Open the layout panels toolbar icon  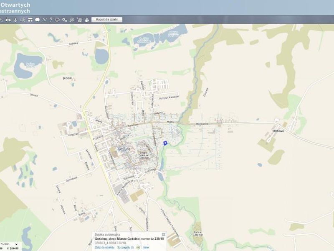click(x=30, y=20)
